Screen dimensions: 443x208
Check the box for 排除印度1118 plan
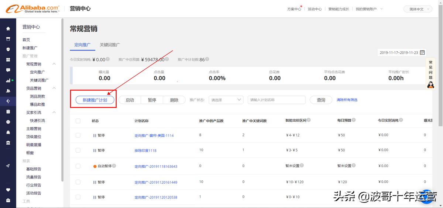[78, 150]
